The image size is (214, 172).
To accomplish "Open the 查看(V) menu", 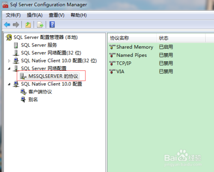I will [x=56, y=15].
